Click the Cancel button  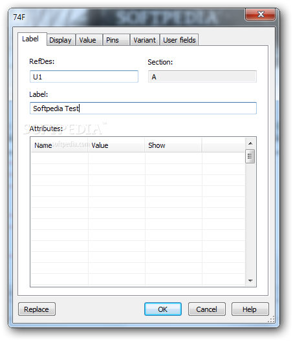click(207, 309)
